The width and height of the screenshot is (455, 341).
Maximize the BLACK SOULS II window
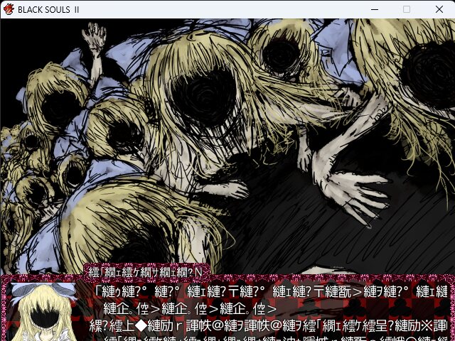pos(407,9)
